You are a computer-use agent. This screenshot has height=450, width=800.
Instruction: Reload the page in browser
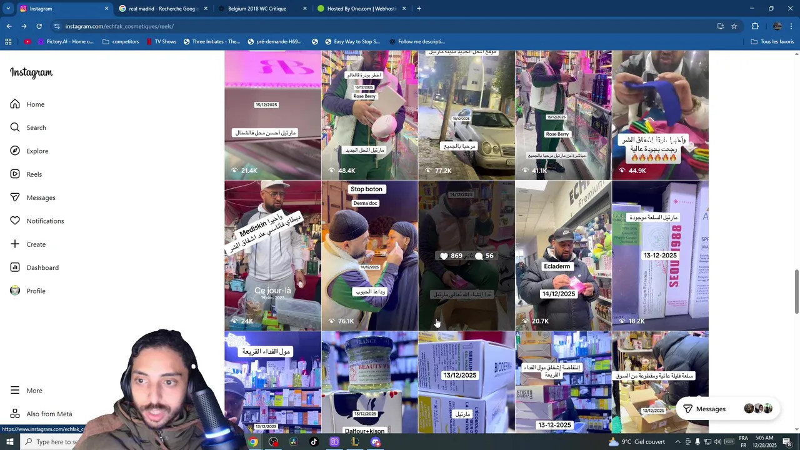[x=39, y=26]
